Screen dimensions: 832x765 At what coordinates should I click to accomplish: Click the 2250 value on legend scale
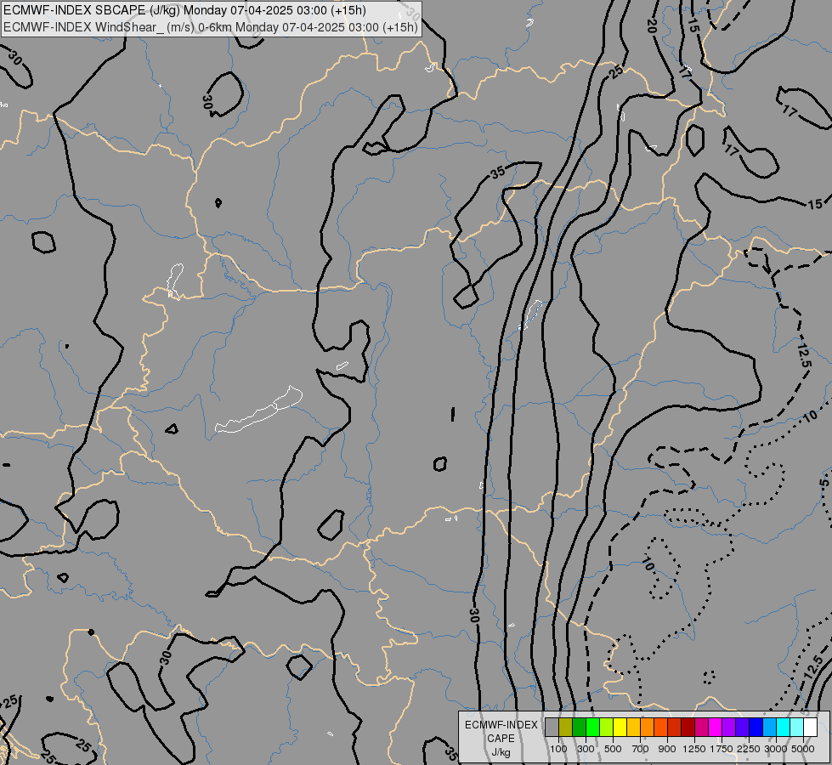(749, 749)
